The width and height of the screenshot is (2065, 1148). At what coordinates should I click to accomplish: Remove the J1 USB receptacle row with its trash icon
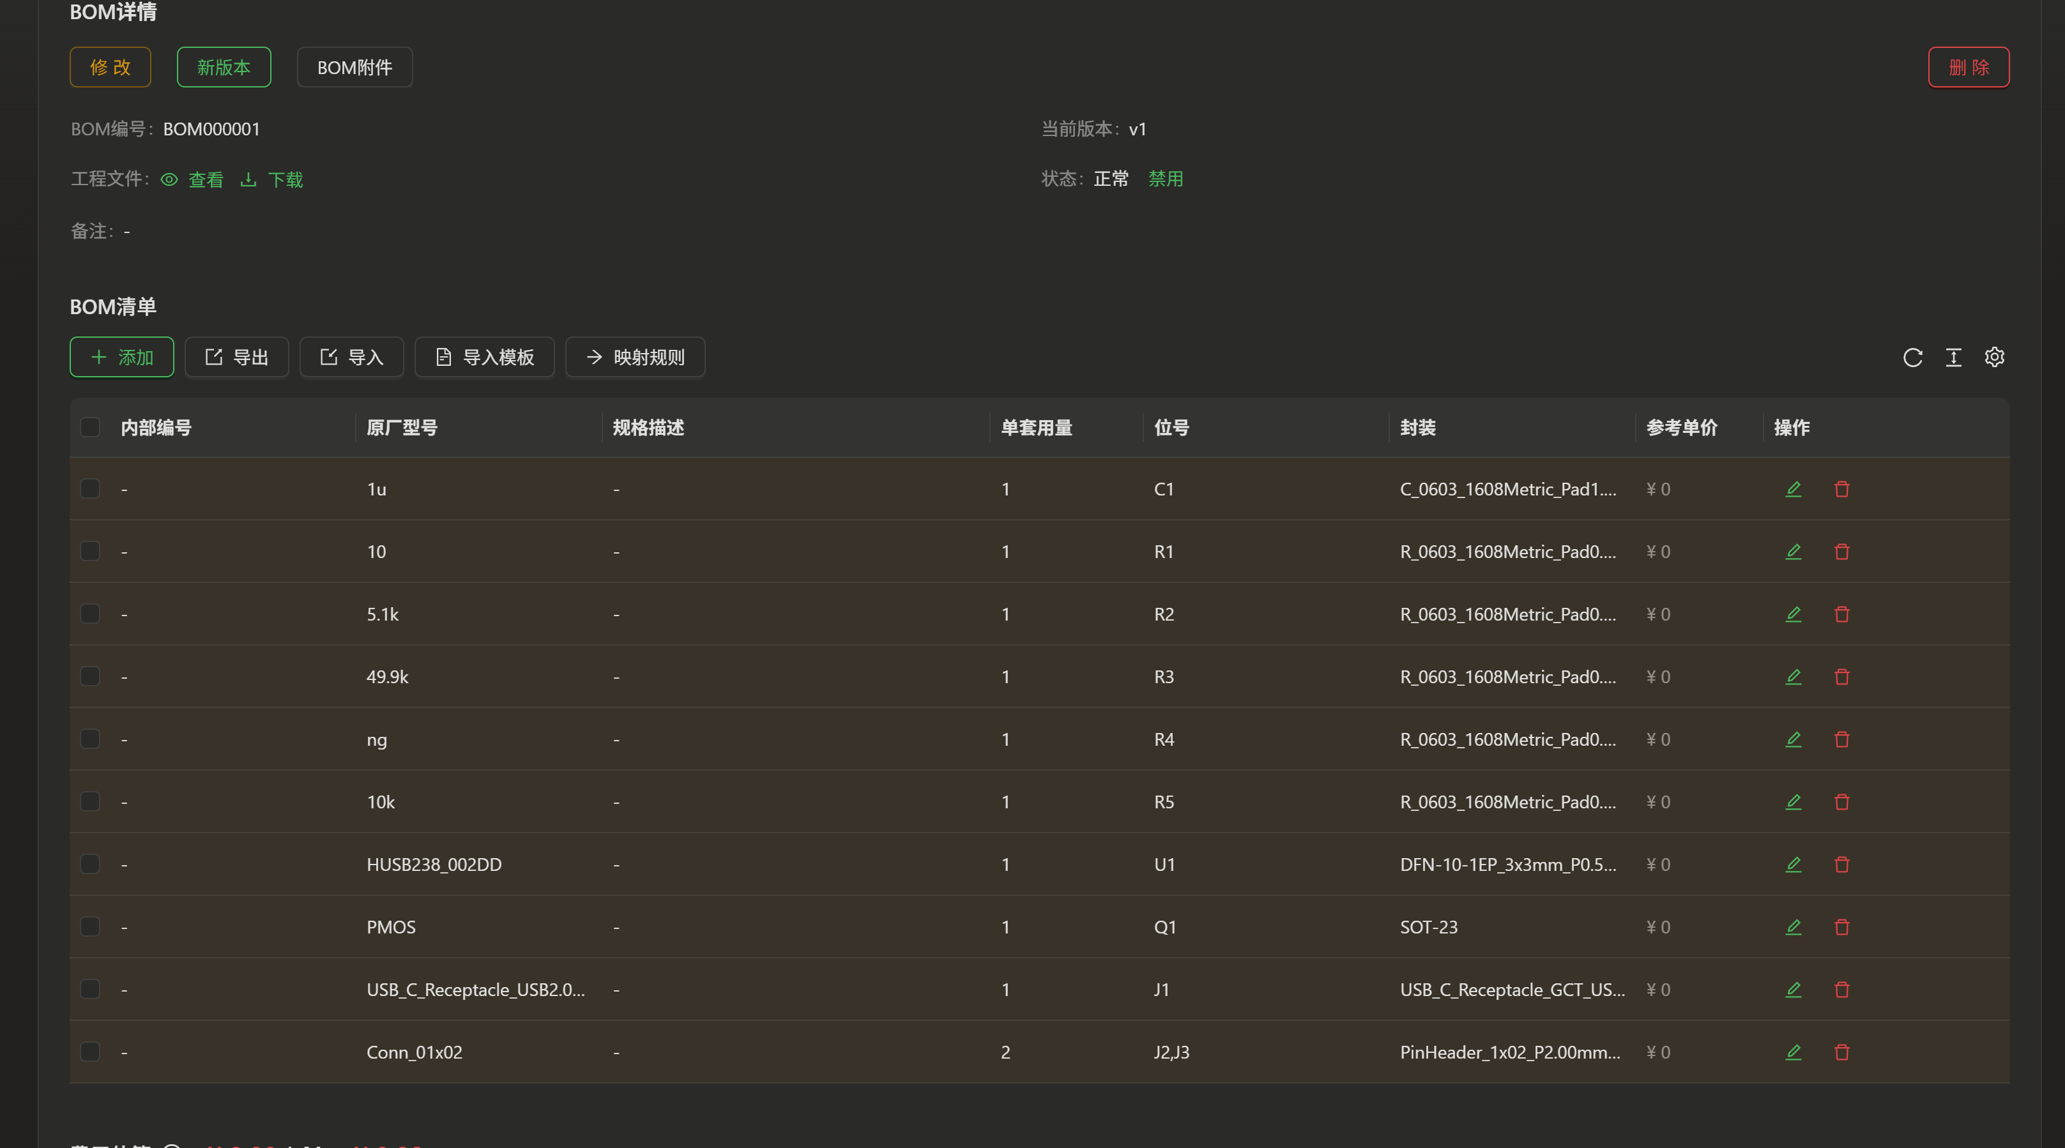point(1841,990)
